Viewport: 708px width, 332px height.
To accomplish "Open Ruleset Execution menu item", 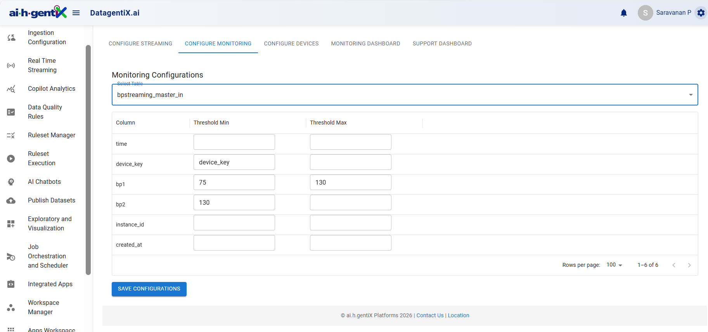I will tap(42, 159).
